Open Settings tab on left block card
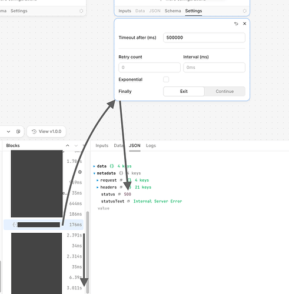 (19, 11)
